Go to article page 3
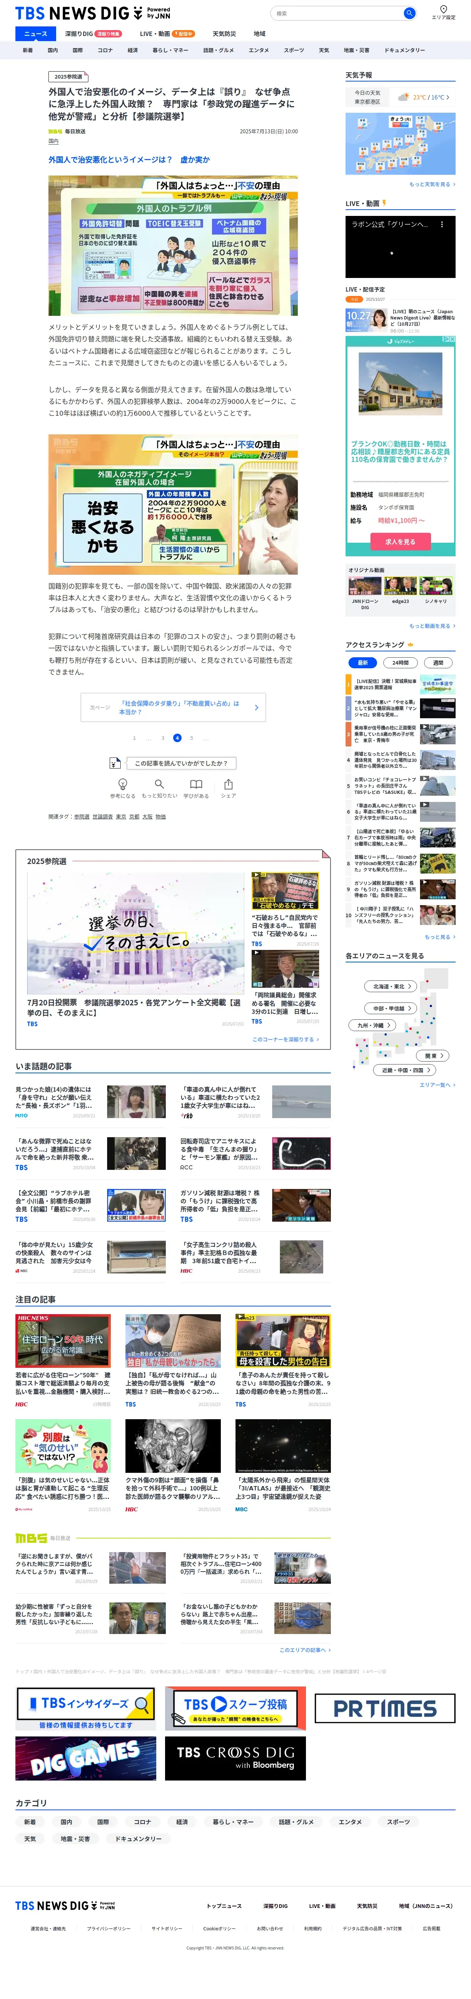 (163, 738)
